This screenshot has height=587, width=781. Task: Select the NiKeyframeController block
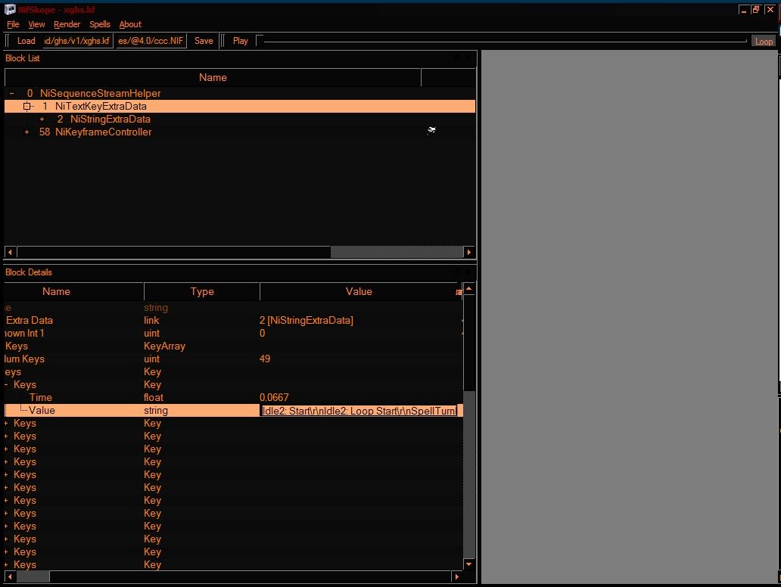(x=103, y=132)
